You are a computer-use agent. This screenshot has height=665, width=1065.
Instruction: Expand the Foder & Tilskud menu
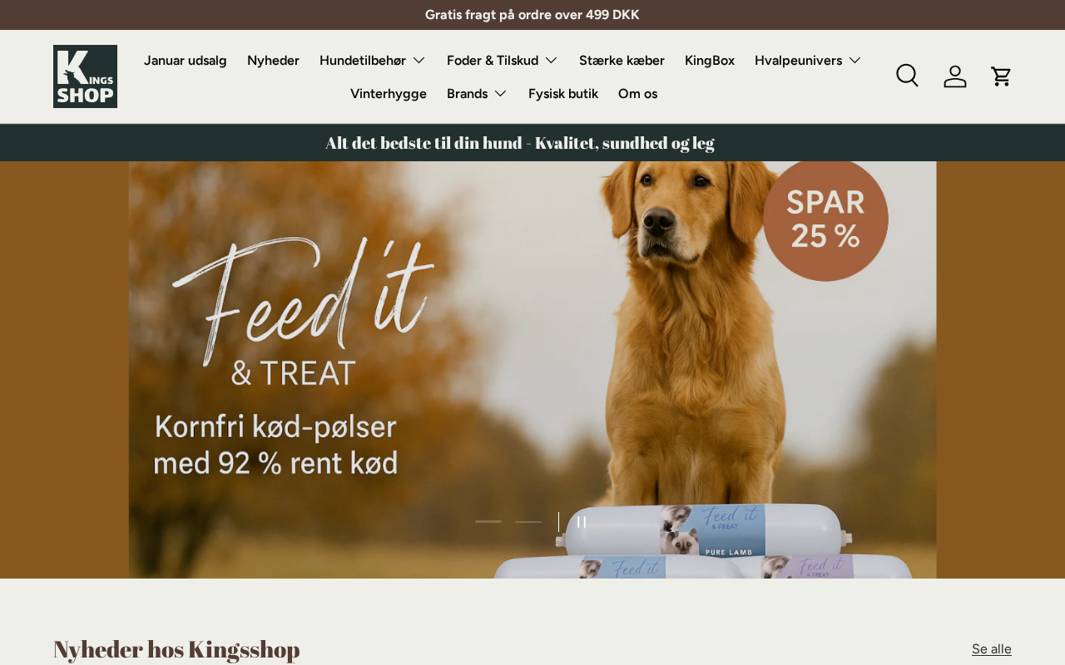(x=503, y=60)
